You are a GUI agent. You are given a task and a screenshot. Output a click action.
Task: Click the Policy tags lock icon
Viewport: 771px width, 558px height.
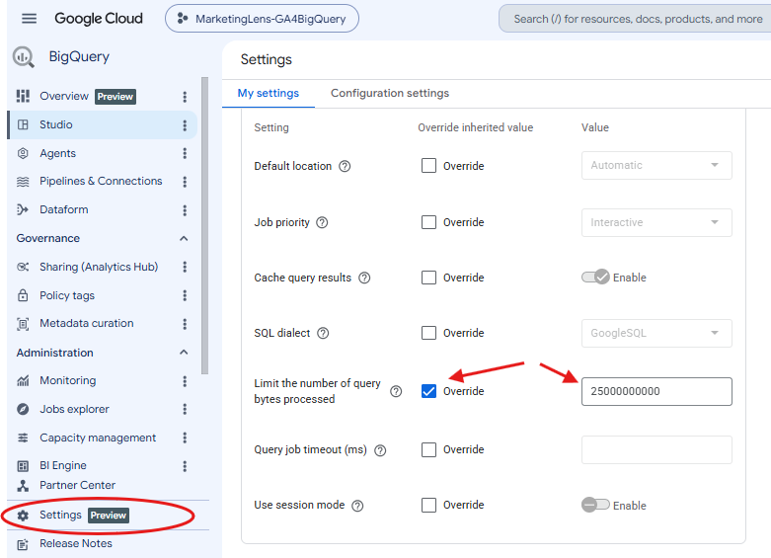pos(23,295)
